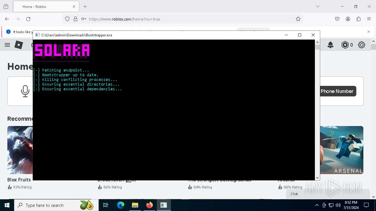Open the Blox Fruits game thumbnail
The height and width of the screenshot is (211, 376).
point(20,150)
